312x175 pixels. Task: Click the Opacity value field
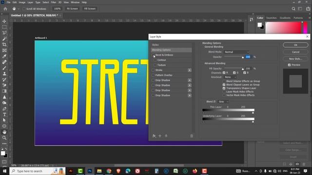click(248, 57)
